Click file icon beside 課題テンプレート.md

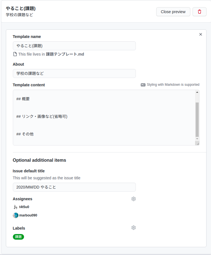[x=15, y=54]
